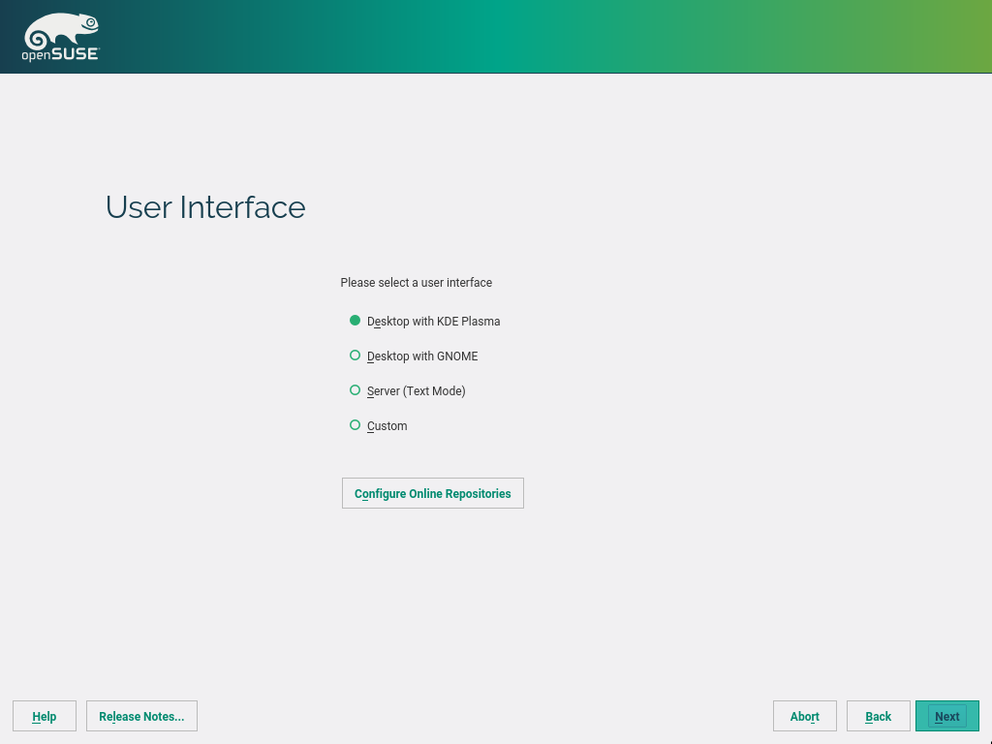Viewport: 992px width, 744px height.
Task: Click the 'Please select a user interface' prompt
Action: tap(416, 283)
